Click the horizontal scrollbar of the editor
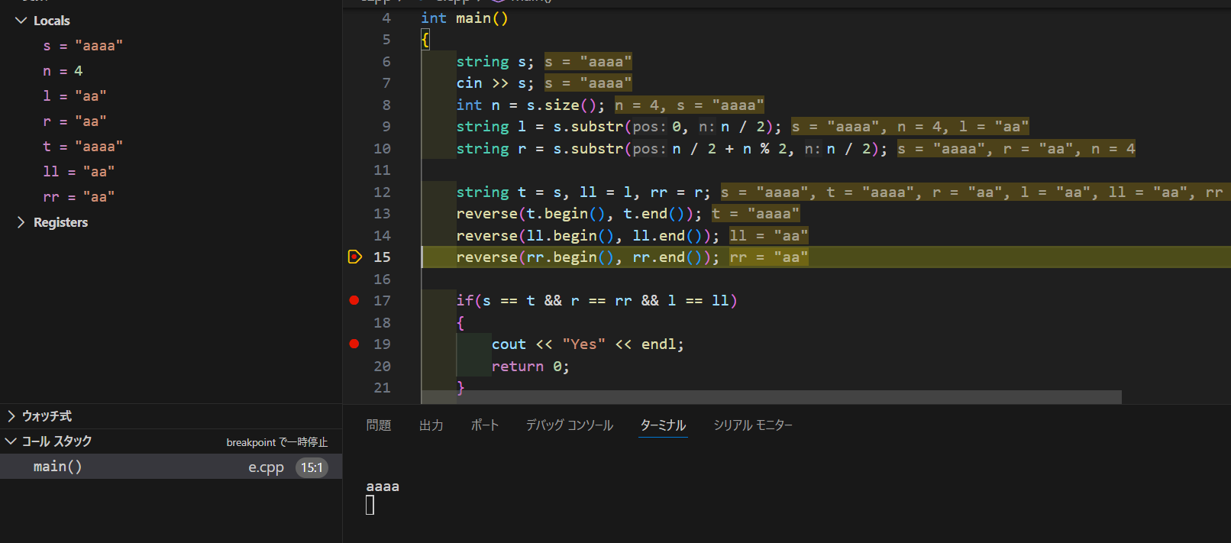 pos(771,397)
